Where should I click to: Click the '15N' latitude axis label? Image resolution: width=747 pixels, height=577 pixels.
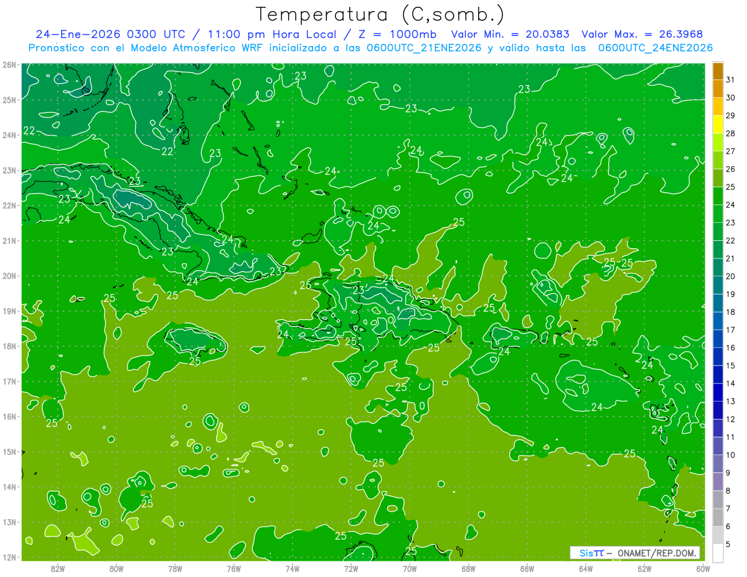pos(9,451)
